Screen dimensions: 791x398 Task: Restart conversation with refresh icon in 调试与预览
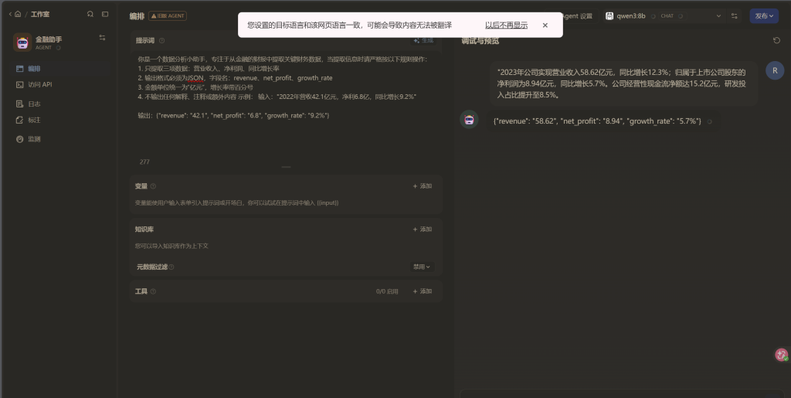coord(776,41)
